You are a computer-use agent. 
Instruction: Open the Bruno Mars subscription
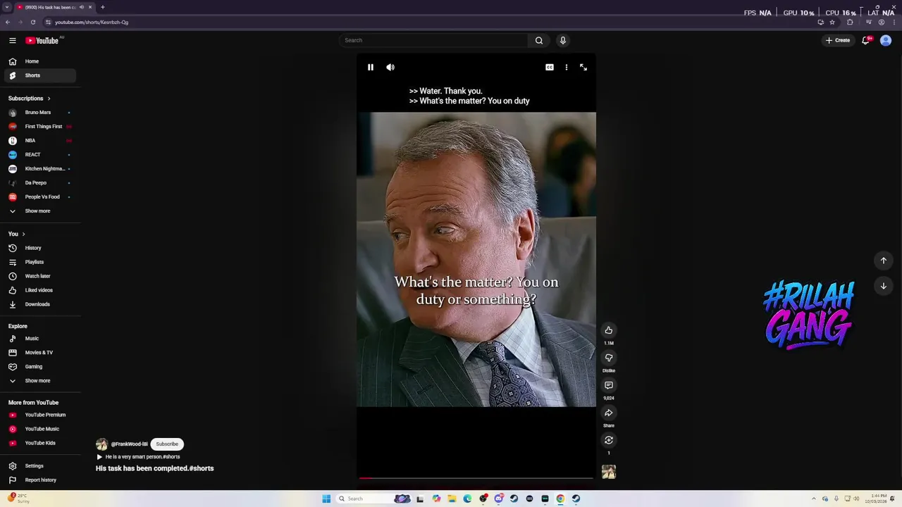coord(40,113)
